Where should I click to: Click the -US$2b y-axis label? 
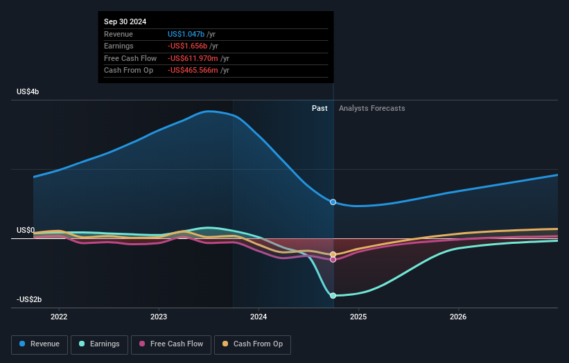click(29, 299)
